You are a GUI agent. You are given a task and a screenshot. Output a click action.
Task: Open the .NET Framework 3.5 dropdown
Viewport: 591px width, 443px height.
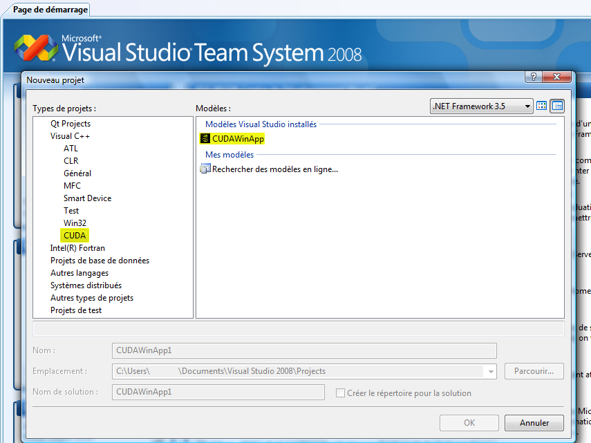click(528, 106)
